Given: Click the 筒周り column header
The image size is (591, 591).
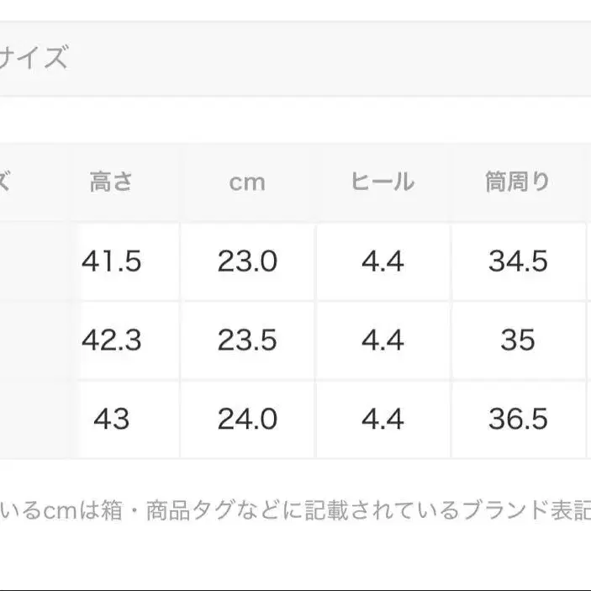Looking at the screenshot, I should point(518,182).
